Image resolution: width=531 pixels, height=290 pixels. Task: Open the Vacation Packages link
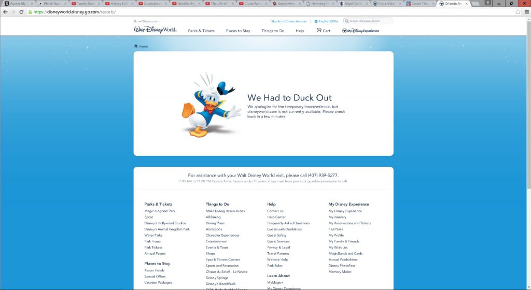pyautogui.click(x=158, y=283)
